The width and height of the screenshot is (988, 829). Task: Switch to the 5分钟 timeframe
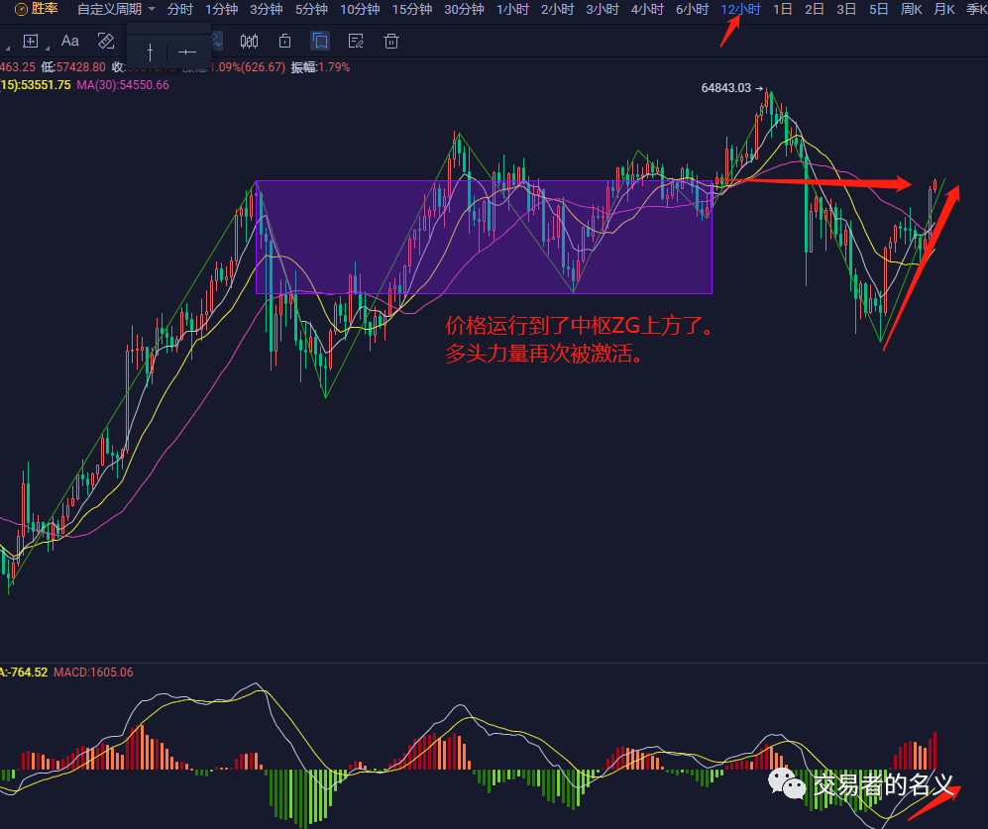click(311, 10)
